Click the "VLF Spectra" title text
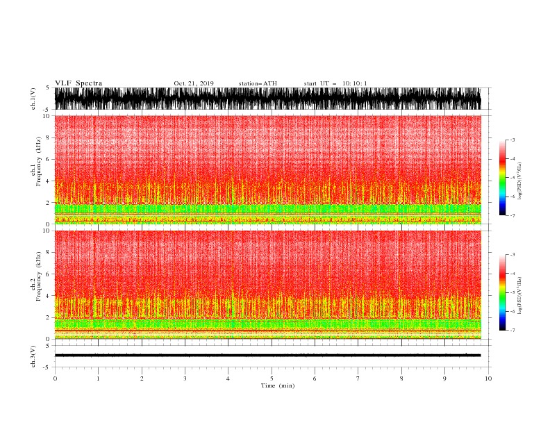The image size is (550, 425). [x=78, y=83]
